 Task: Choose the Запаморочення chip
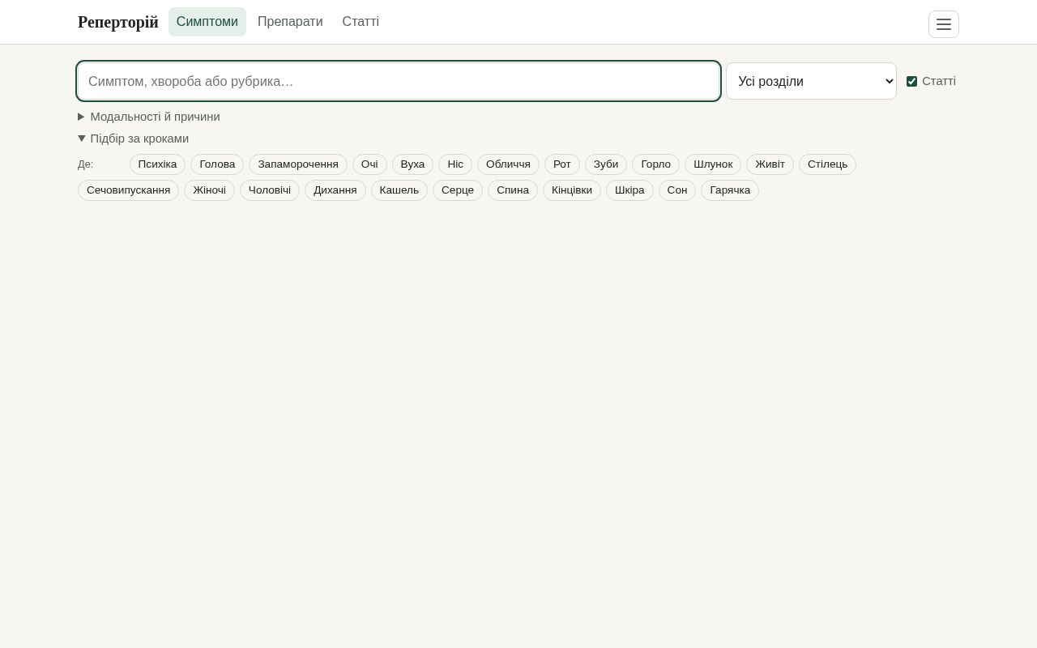click(298, 164)
